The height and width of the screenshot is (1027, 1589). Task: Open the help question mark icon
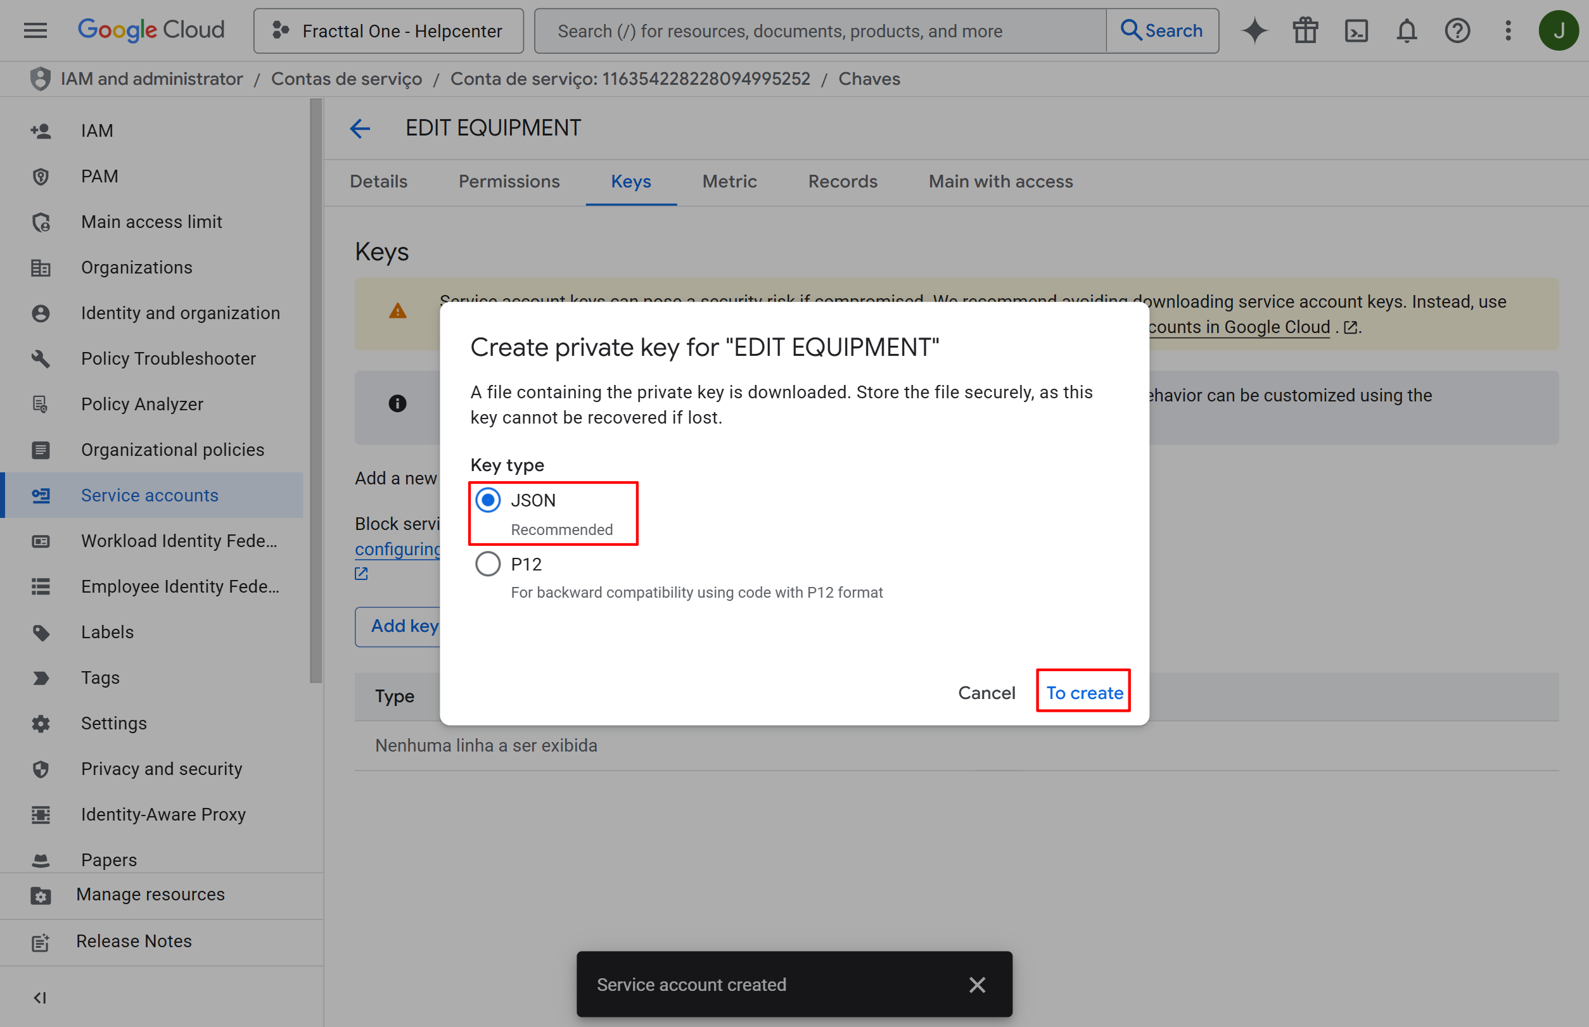pyautogui.click(x=1457, y=30)
